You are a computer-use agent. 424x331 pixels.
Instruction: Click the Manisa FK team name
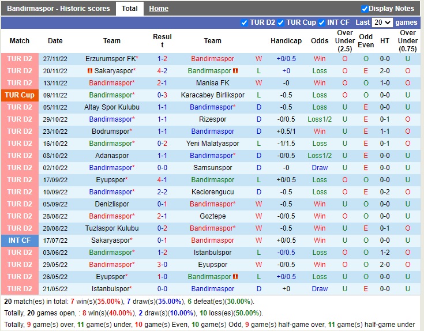[x=212, y=83]
